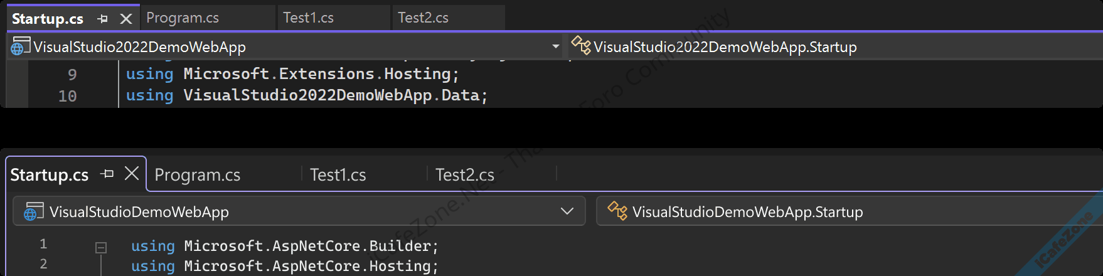The height and width of the screenshot is (276, 1103).
Task: Close Startup.cs tab in the lower editor
Action: coord(132,173)
